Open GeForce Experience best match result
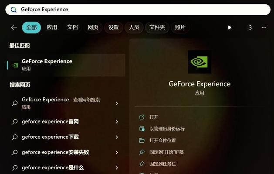The width and height of the screenshot is (274, 174). tap(66, 65)
